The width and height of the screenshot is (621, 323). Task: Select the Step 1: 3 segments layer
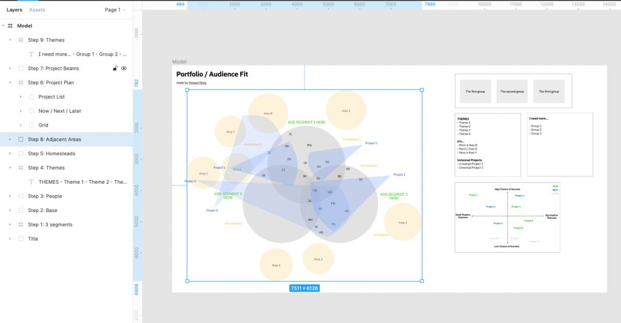pyautogui.click(x=66, y=224)
